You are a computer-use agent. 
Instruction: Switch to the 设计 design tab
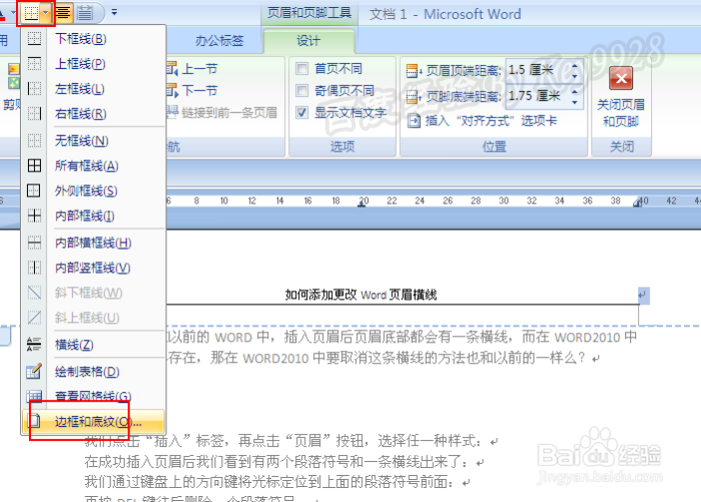click(308, 41)
